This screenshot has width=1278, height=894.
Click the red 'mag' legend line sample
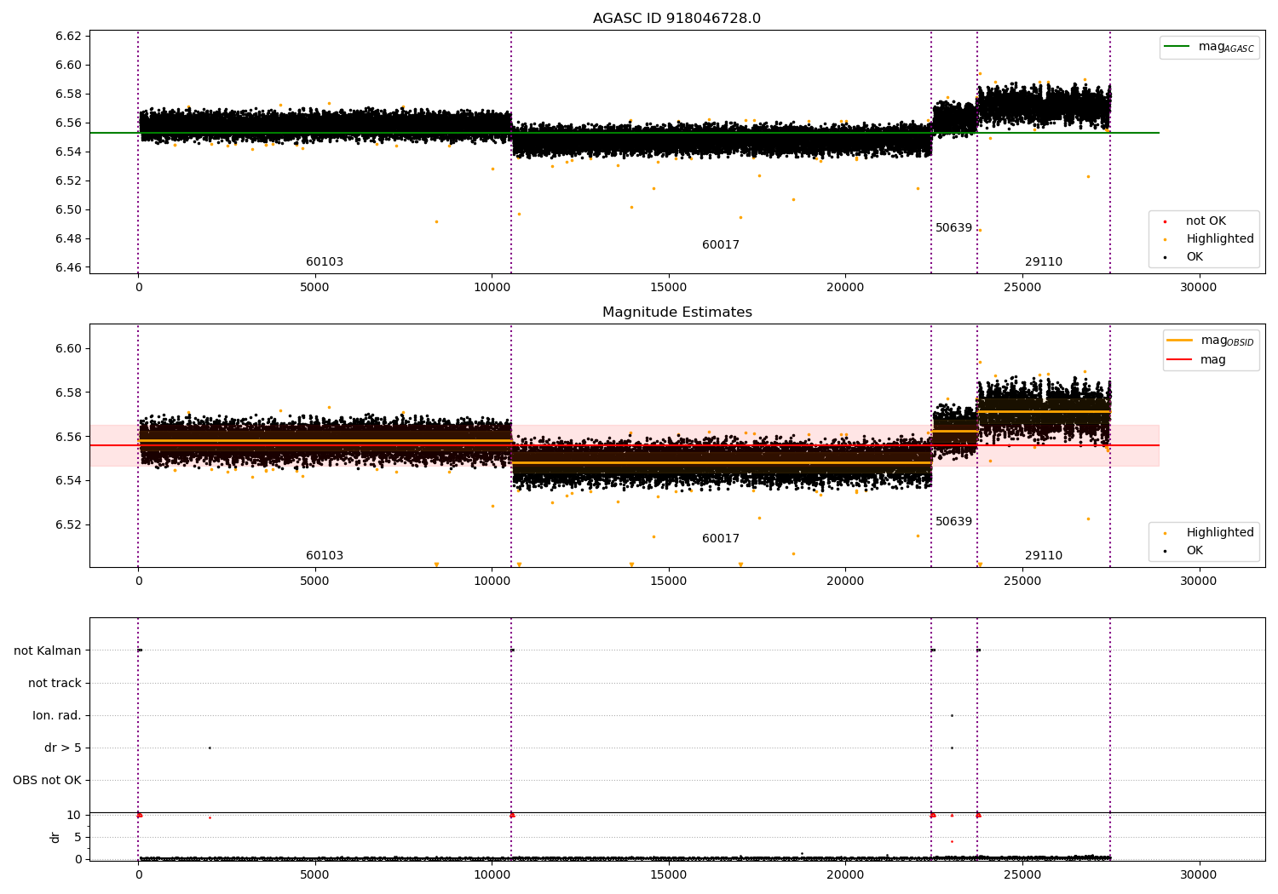[x=1179, y=360]
